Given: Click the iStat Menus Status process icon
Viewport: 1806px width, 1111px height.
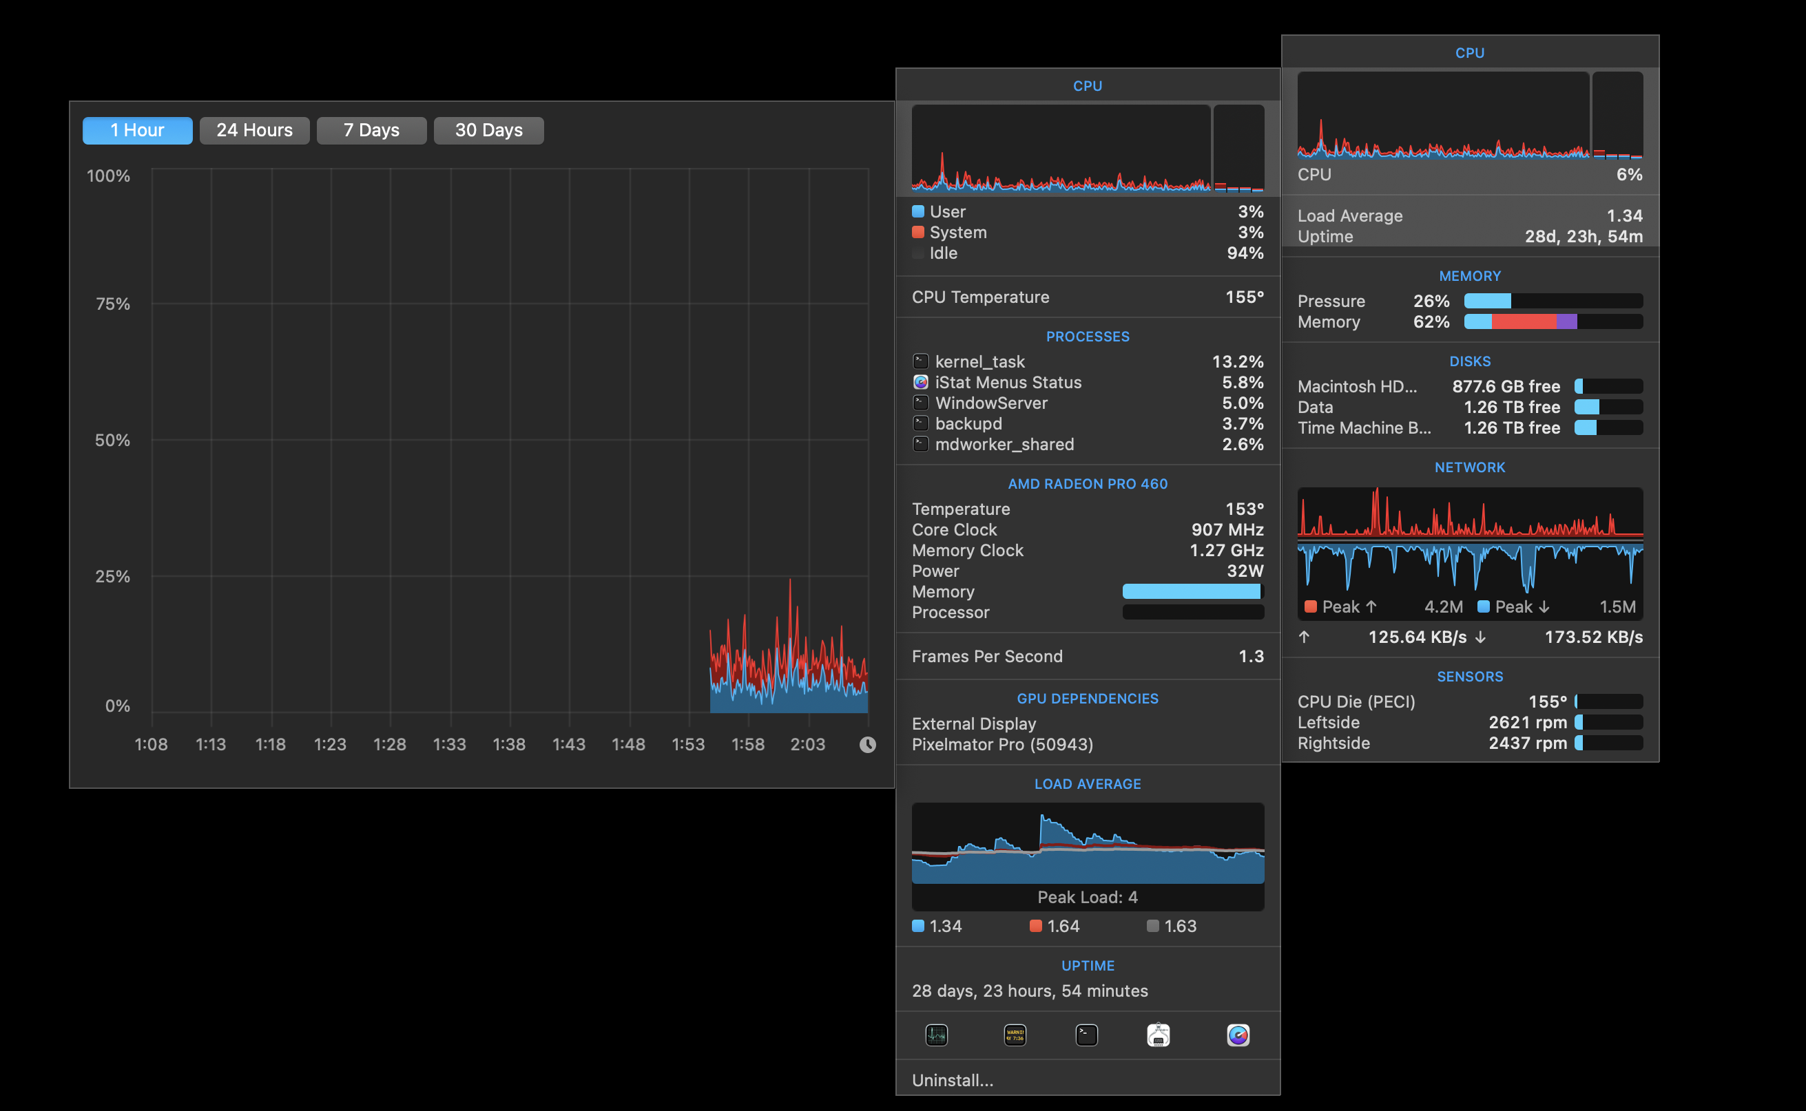Looking at the screenshot, I should coord(920,382).
